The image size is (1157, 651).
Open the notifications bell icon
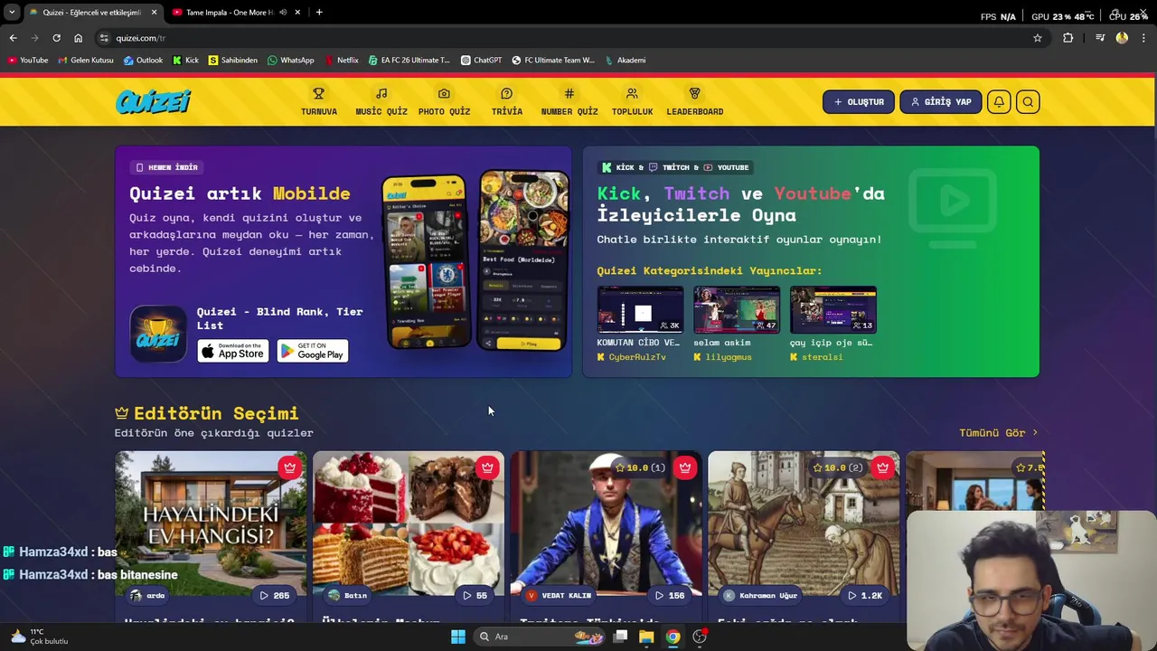point(999,102)
